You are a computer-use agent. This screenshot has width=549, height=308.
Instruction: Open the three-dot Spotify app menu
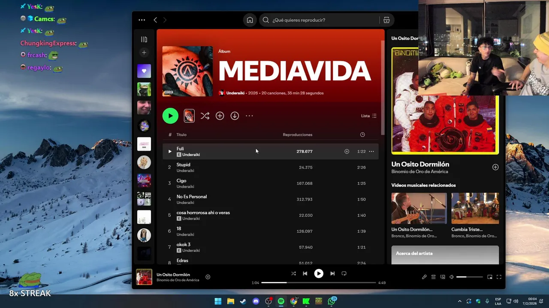point(142,20)
